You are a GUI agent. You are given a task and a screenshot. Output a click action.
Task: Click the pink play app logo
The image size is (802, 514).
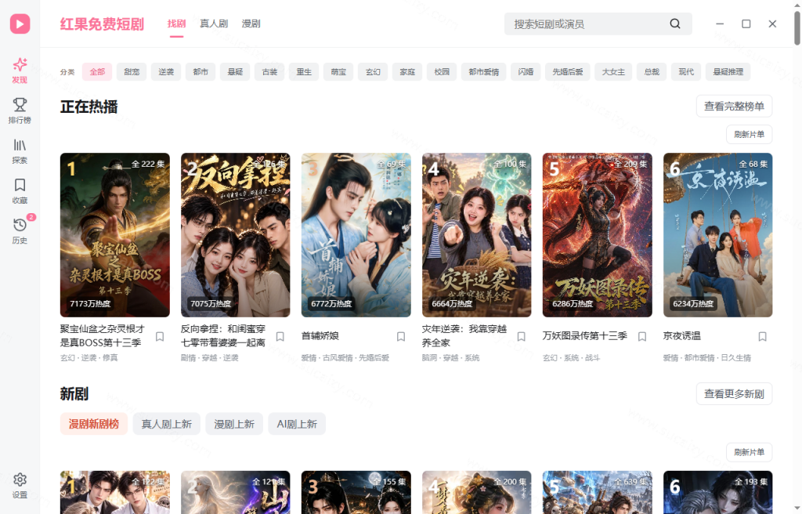pos(20,24)
